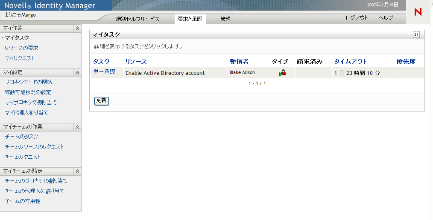433x220 pixels.
Task: Collapse the マイチームの設定 section
Action: tap(77, 171)
